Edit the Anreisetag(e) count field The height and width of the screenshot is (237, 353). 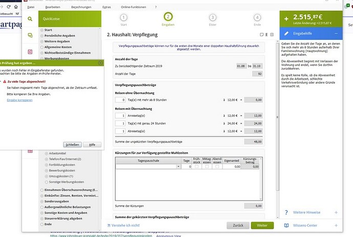[x=120, y=115]
